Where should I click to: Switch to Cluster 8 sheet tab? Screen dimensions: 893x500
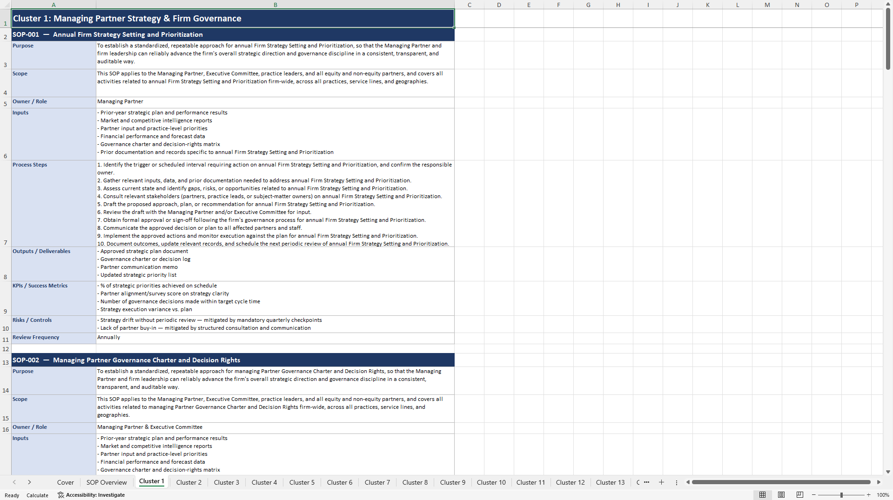(415, 482)
